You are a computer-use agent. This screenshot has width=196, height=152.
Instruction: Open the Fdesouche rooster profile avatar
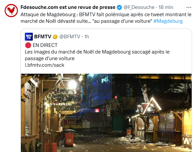11,11
